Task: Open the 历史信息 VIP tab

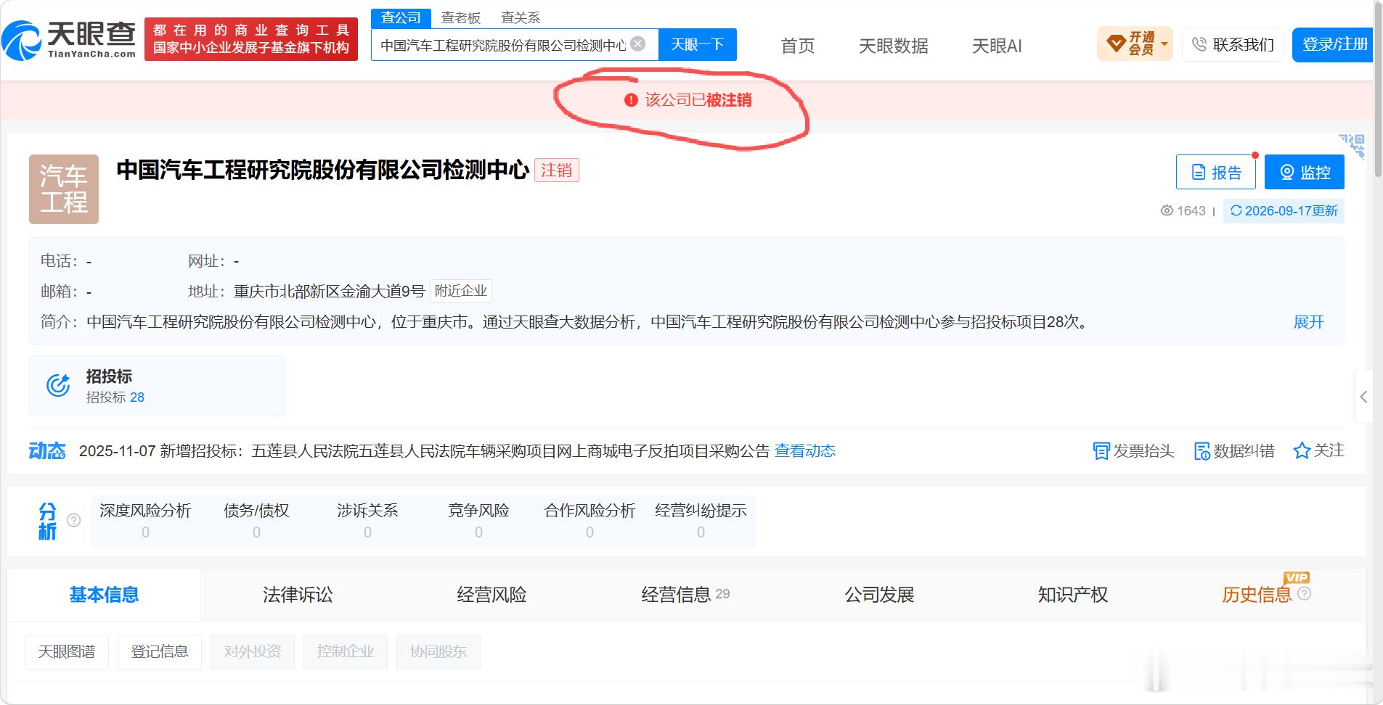Action: (x=1257, y=595)
